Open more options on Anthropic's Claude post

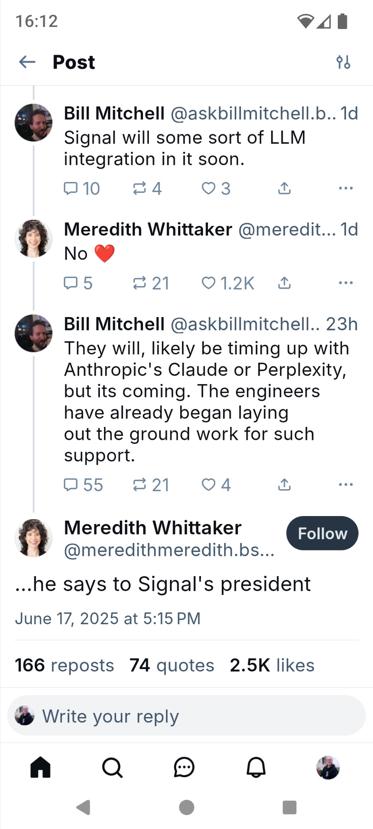pyautogui.click(x=346, y=485)
